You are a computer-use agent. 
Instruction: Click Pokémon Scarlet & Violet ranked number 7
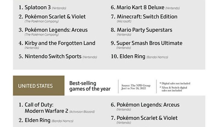[x=147, y=118]
